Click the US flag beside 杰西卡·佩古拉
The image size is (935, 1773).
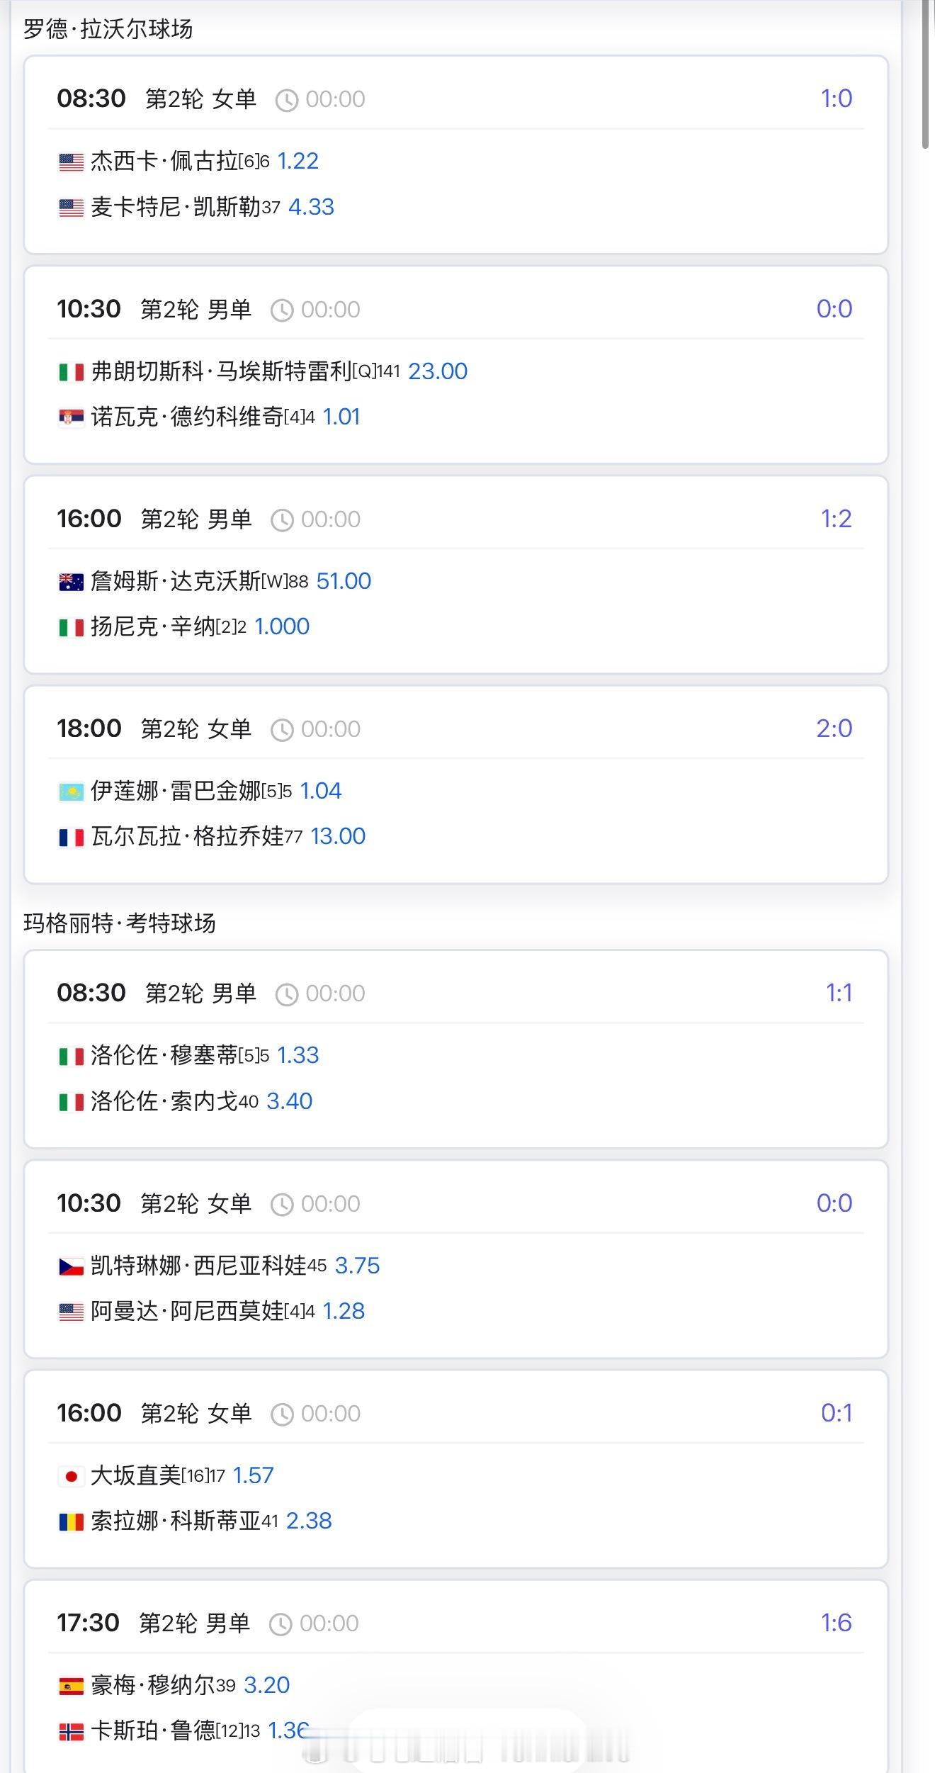71,162
